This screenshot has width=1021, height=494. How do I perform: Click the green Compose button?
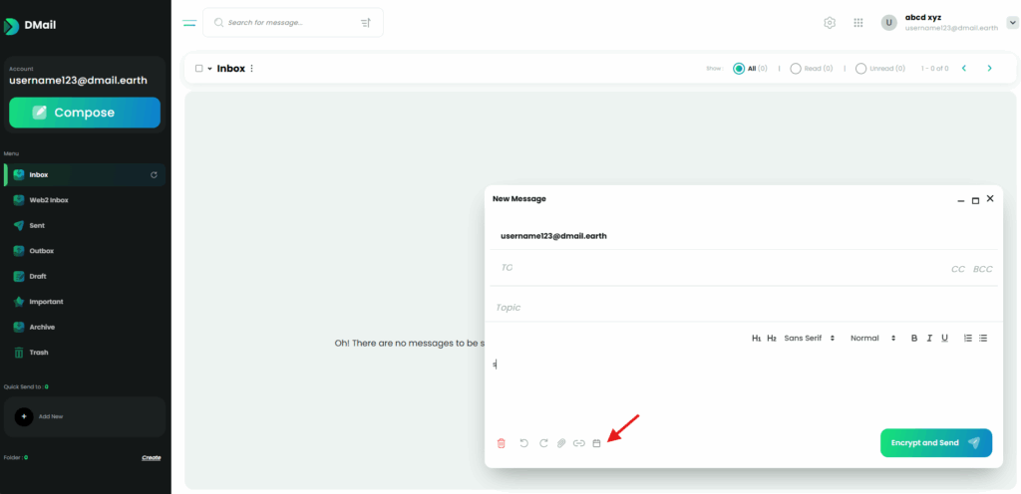pos(85,113)
